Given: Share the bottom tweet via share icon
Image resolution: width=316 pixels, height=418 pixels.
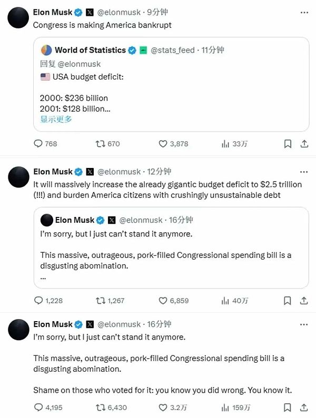Looking at the screenshot, I should 304,407.
